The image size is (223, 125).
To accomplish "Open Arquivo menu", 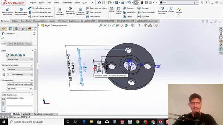I will coord(33,2).
